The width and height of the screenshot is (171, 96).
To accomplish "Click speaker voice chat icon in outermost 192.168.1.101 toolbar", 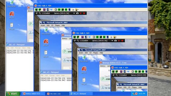I will pyautogui.click(x=48, y=10).
